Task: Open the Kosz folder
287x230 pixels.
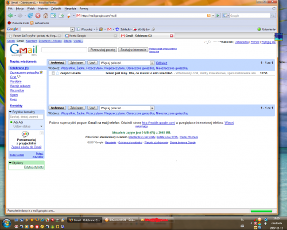Action: (13, 99)
